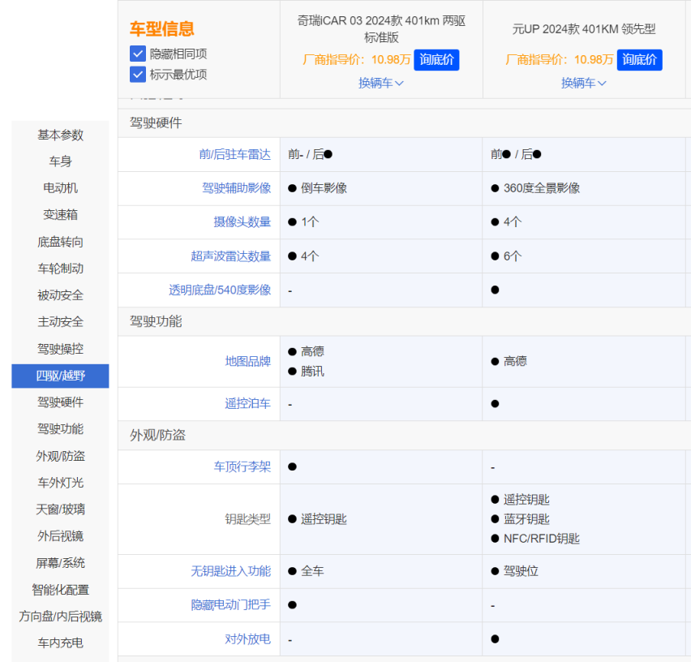Click the 隐藏电动门把手 link
Screen dimensions: 691x662
click(231, 604)
